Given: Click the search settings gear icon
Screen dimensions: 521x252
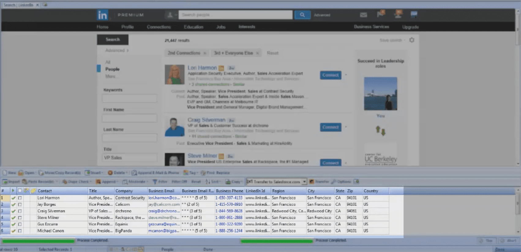Looking at the screenshot, I should click(x=412, y=40).
